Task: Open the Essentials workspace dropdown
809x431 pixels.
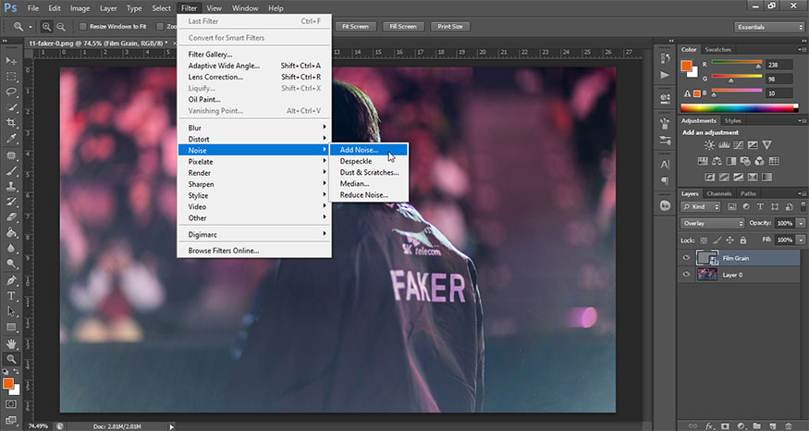Action: (x=768, y=27)
